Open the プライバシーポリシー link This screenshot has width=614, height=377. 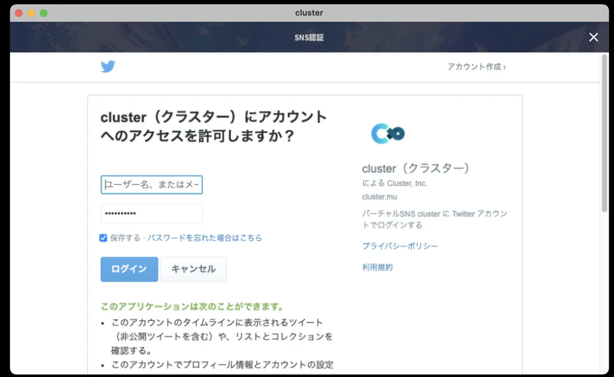(400, 246)
